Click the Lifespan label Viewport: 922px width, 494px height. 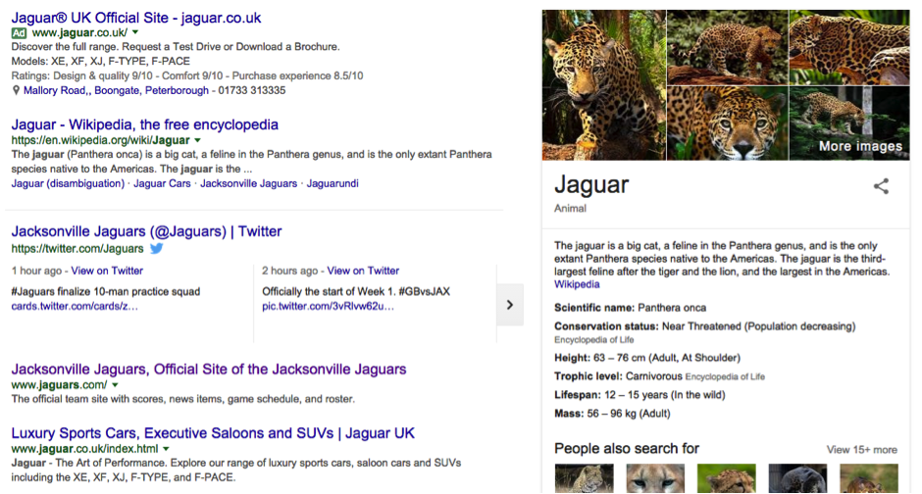pos(578,395)
